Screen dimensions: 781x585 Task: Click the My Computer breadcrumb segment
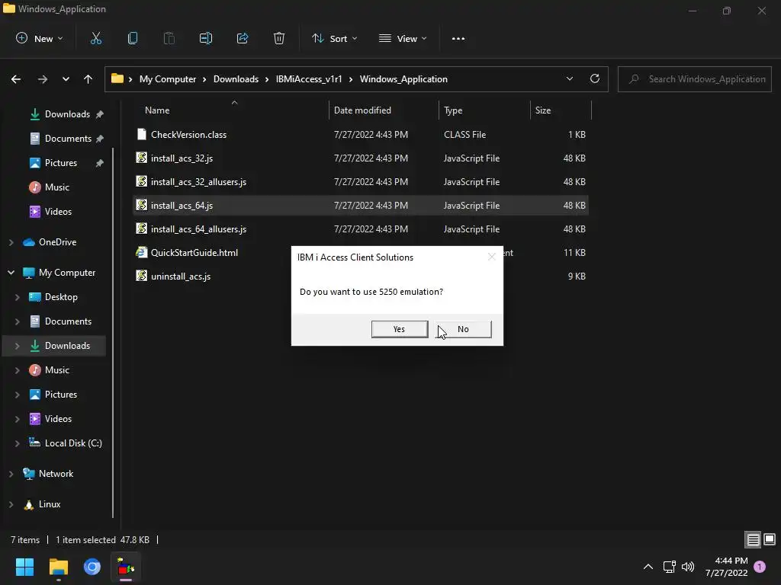(x=168, y=79)
